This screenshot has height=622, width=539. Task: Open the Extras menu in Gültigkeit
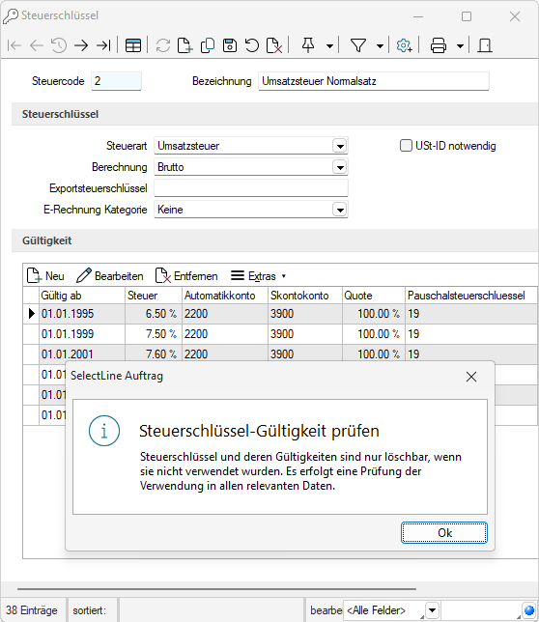pos(258,275)
